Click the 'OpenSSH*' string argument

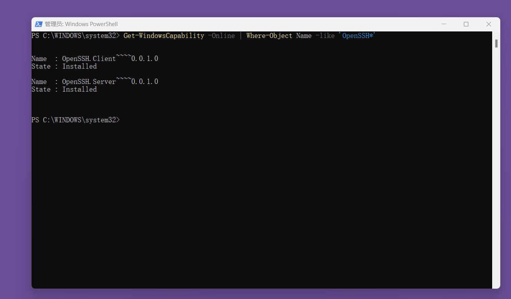click(357, 36)
